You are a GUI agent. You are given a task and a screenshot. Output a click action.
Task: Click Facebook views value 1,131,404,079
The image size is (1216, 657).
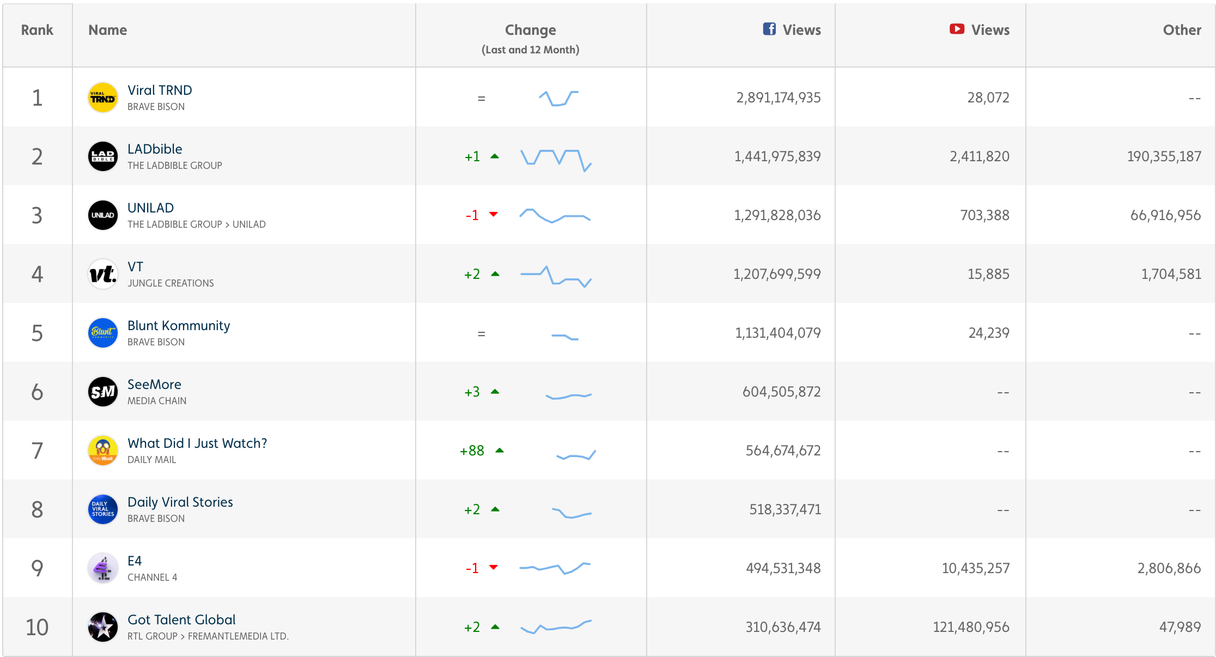(778, 333)
